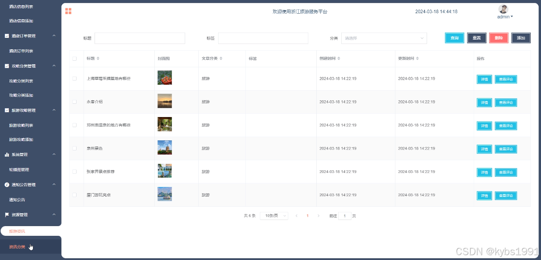This screenshot has height=260, width=541.
Task: Click 详情 for 上海草莓采摘基地有哪些 row
Action: point(484,79)
